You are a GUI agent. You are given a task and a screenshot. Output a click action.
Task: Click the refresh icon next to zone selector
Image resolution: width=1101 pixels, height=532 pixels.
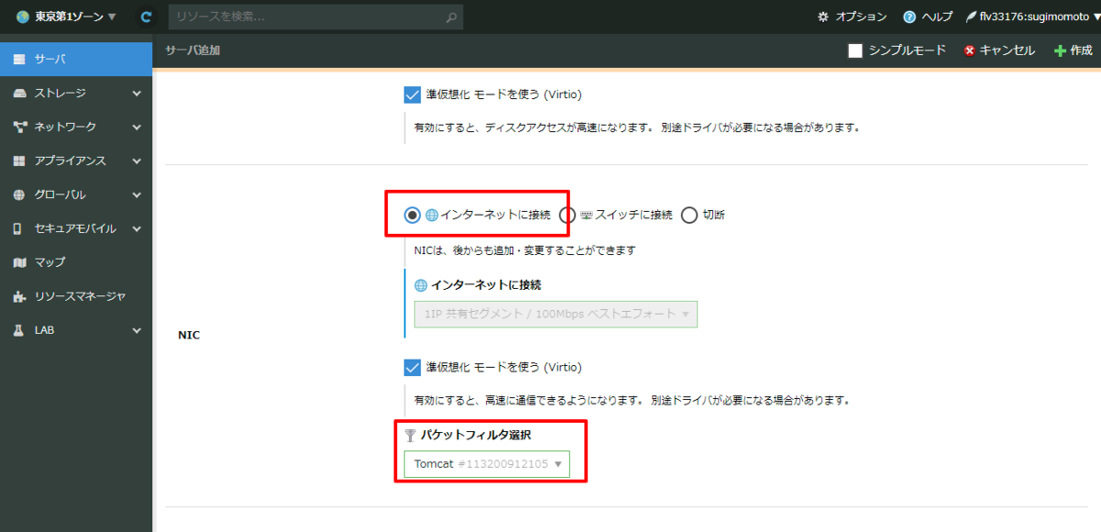point(145,17)
